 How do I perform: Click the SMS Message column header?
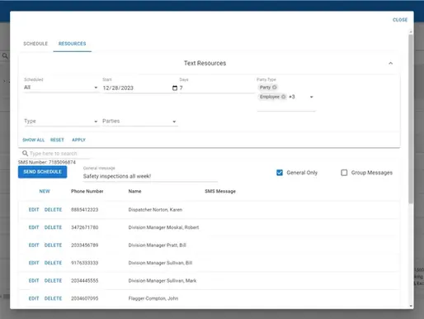pos(220,191)
